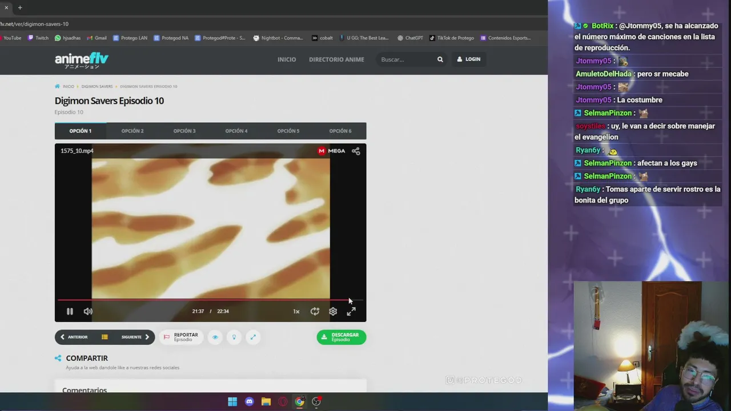Mark episode as seen with eye icon

(x=215, y=337)
